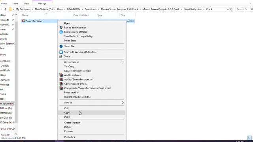Click navigation pane scrollbar up arrow

click(x=16, y=15)
